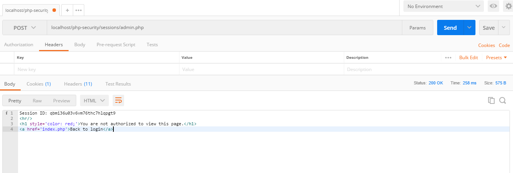
Task: Switch response view to Raw
Action: click(x=37, y=101)
